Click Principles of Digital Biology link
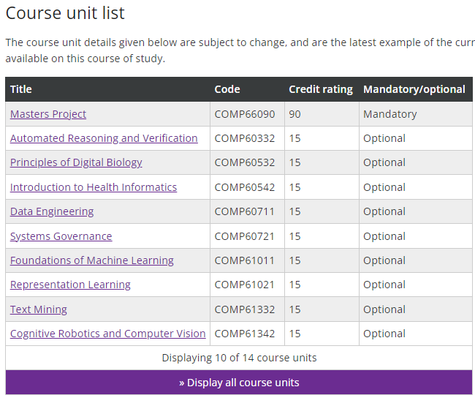 76,162
